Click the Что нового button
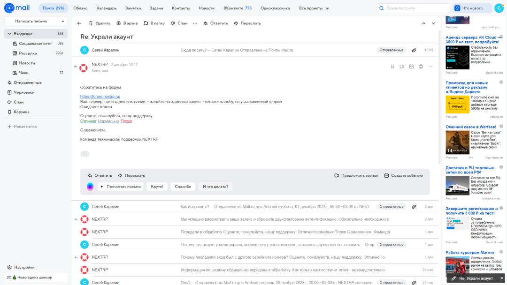Viewport: 507px width, 285px height. (x=472, y=8)
